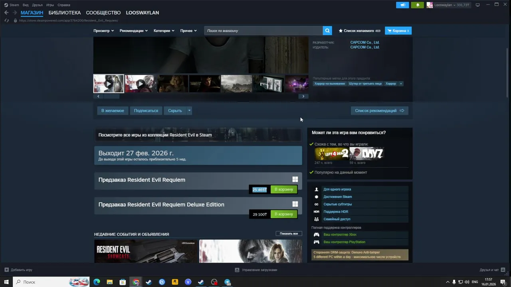Open the Скрыть dropdown arrow
This screenshot has width=511, height=287.
pos(189,111)
